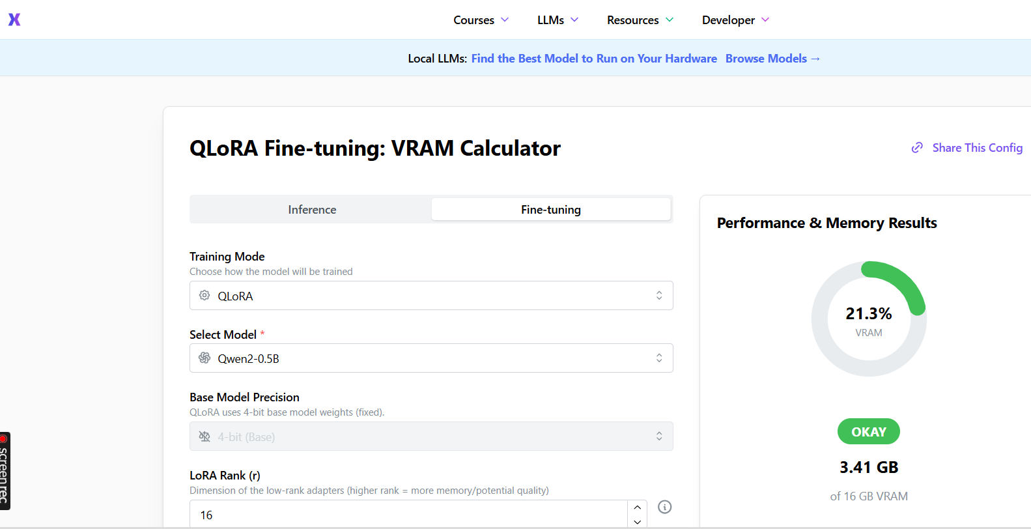The width and height of the screenshot is (1031, 529).
Task: Click the screenrec recorder widget
Action: point(5,470)
